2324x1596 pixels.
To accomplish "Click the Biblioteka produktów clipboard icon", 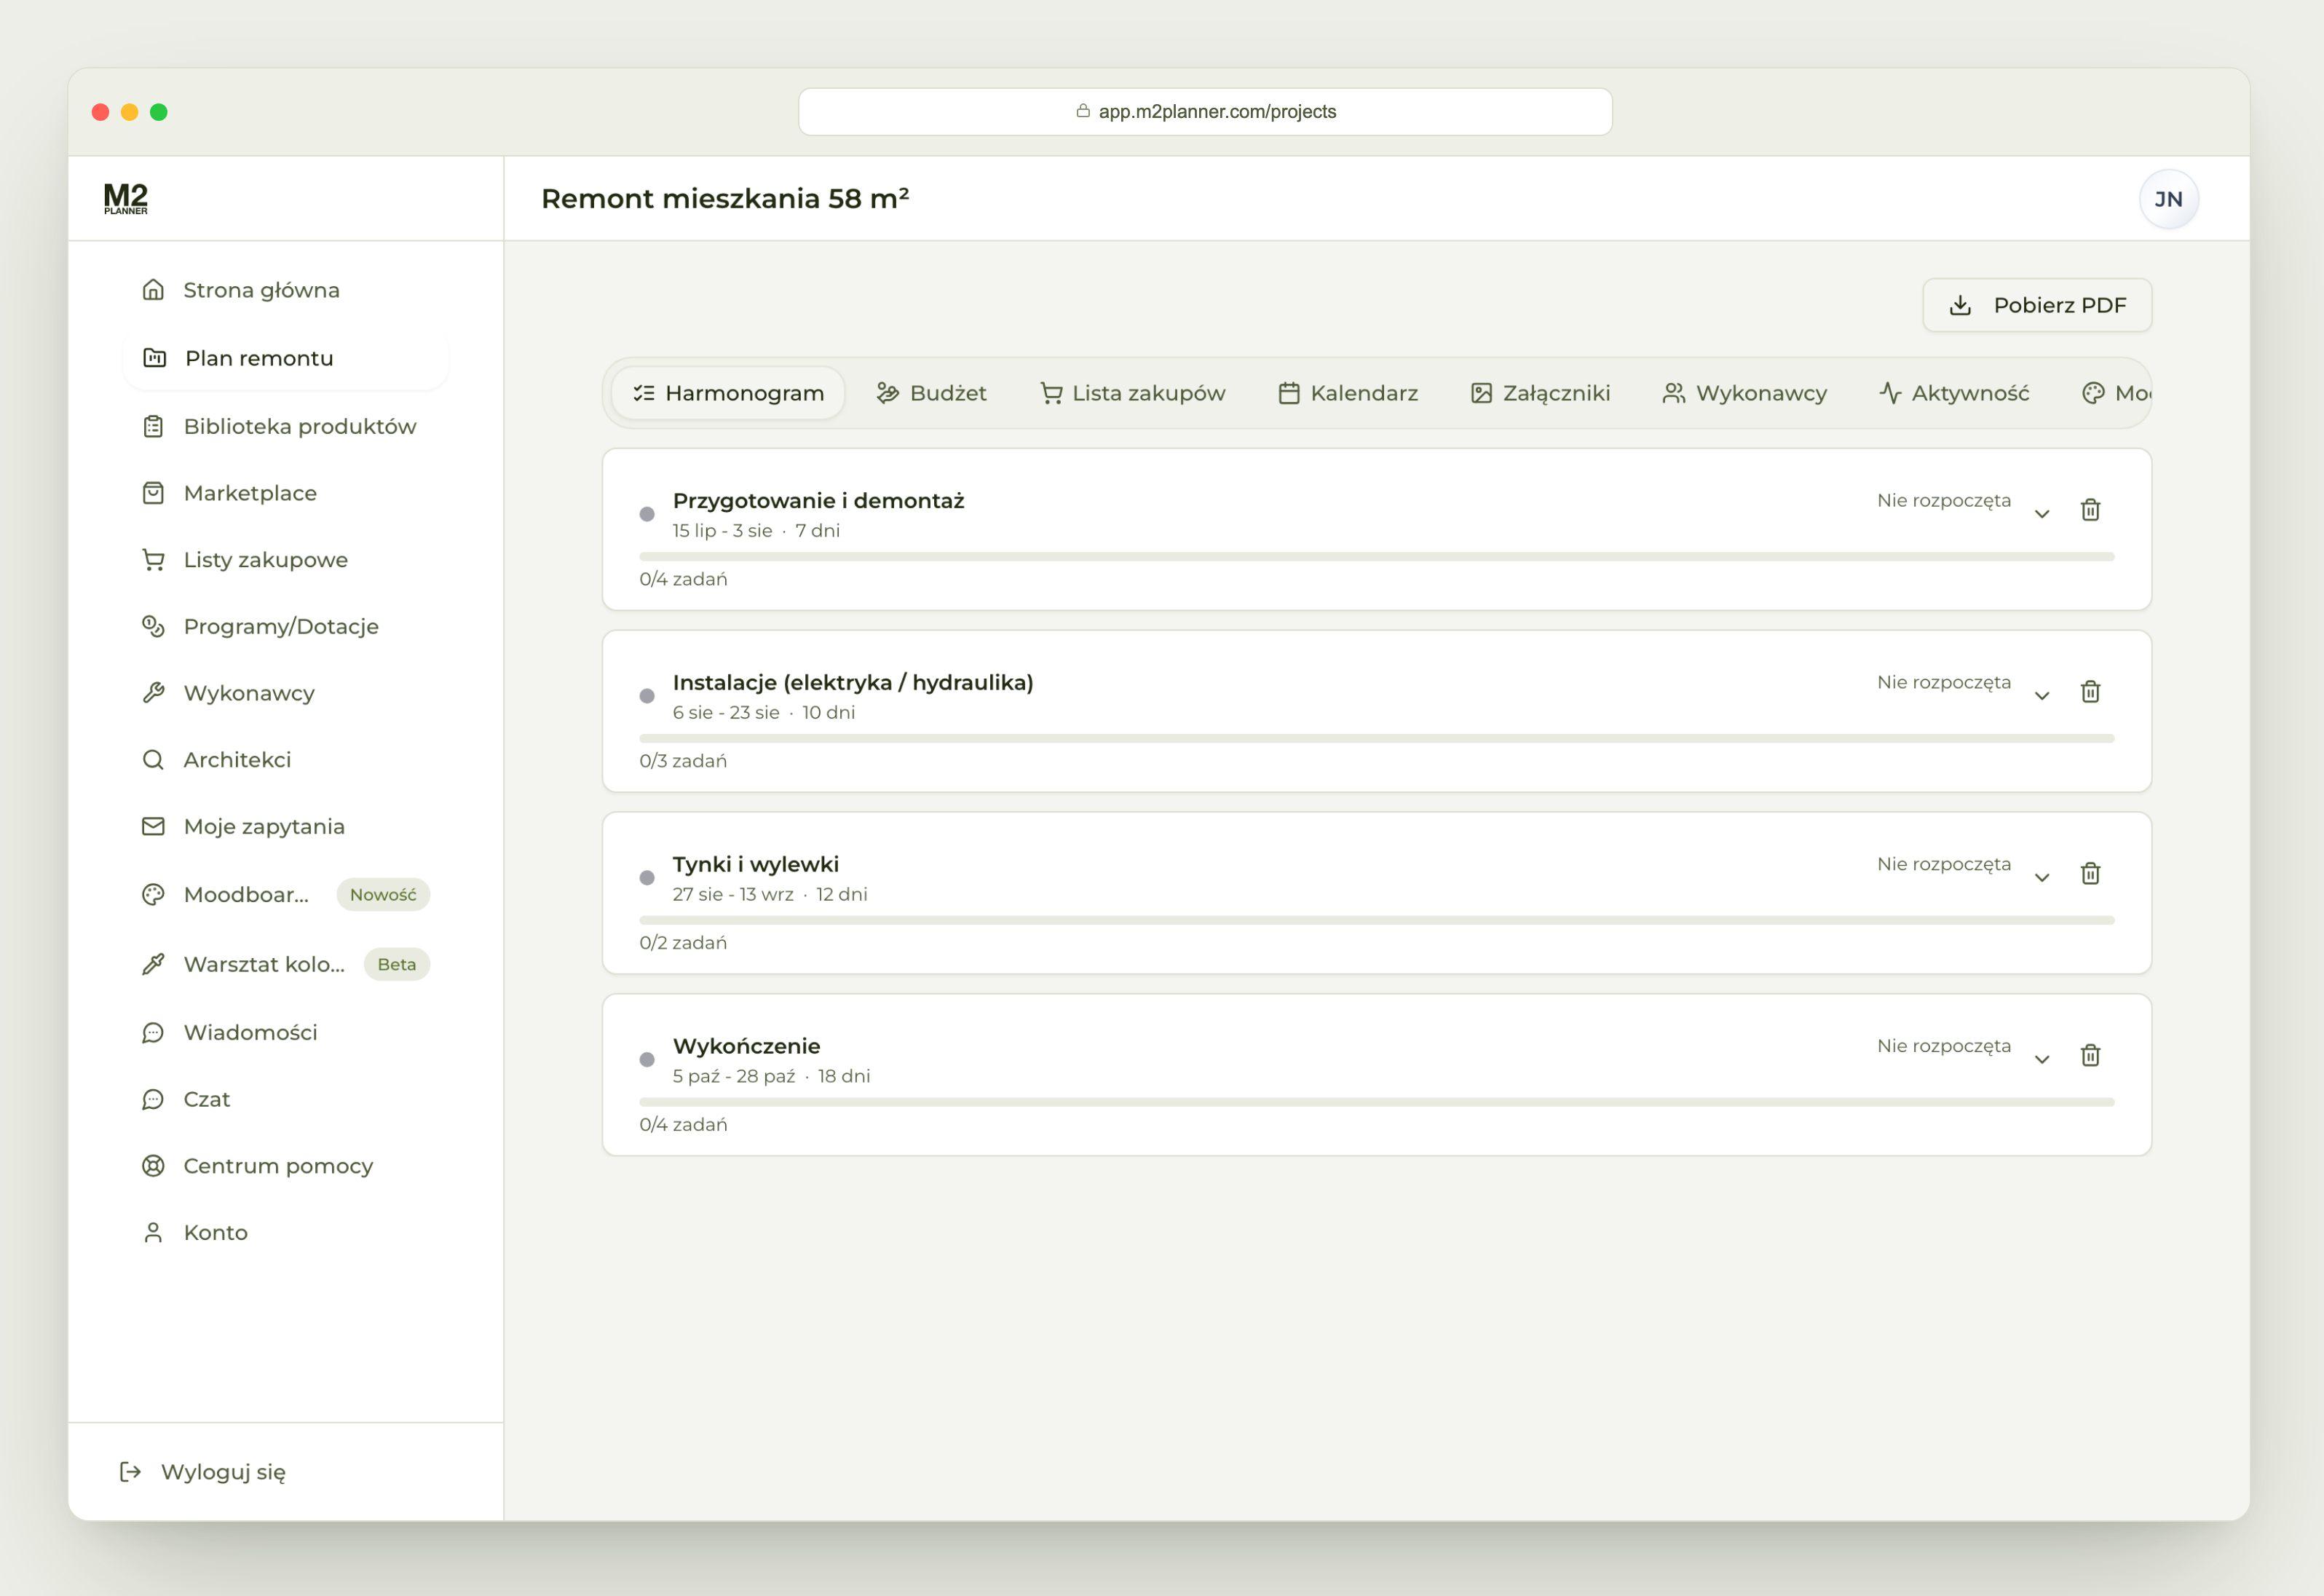I will click(153, 426).
